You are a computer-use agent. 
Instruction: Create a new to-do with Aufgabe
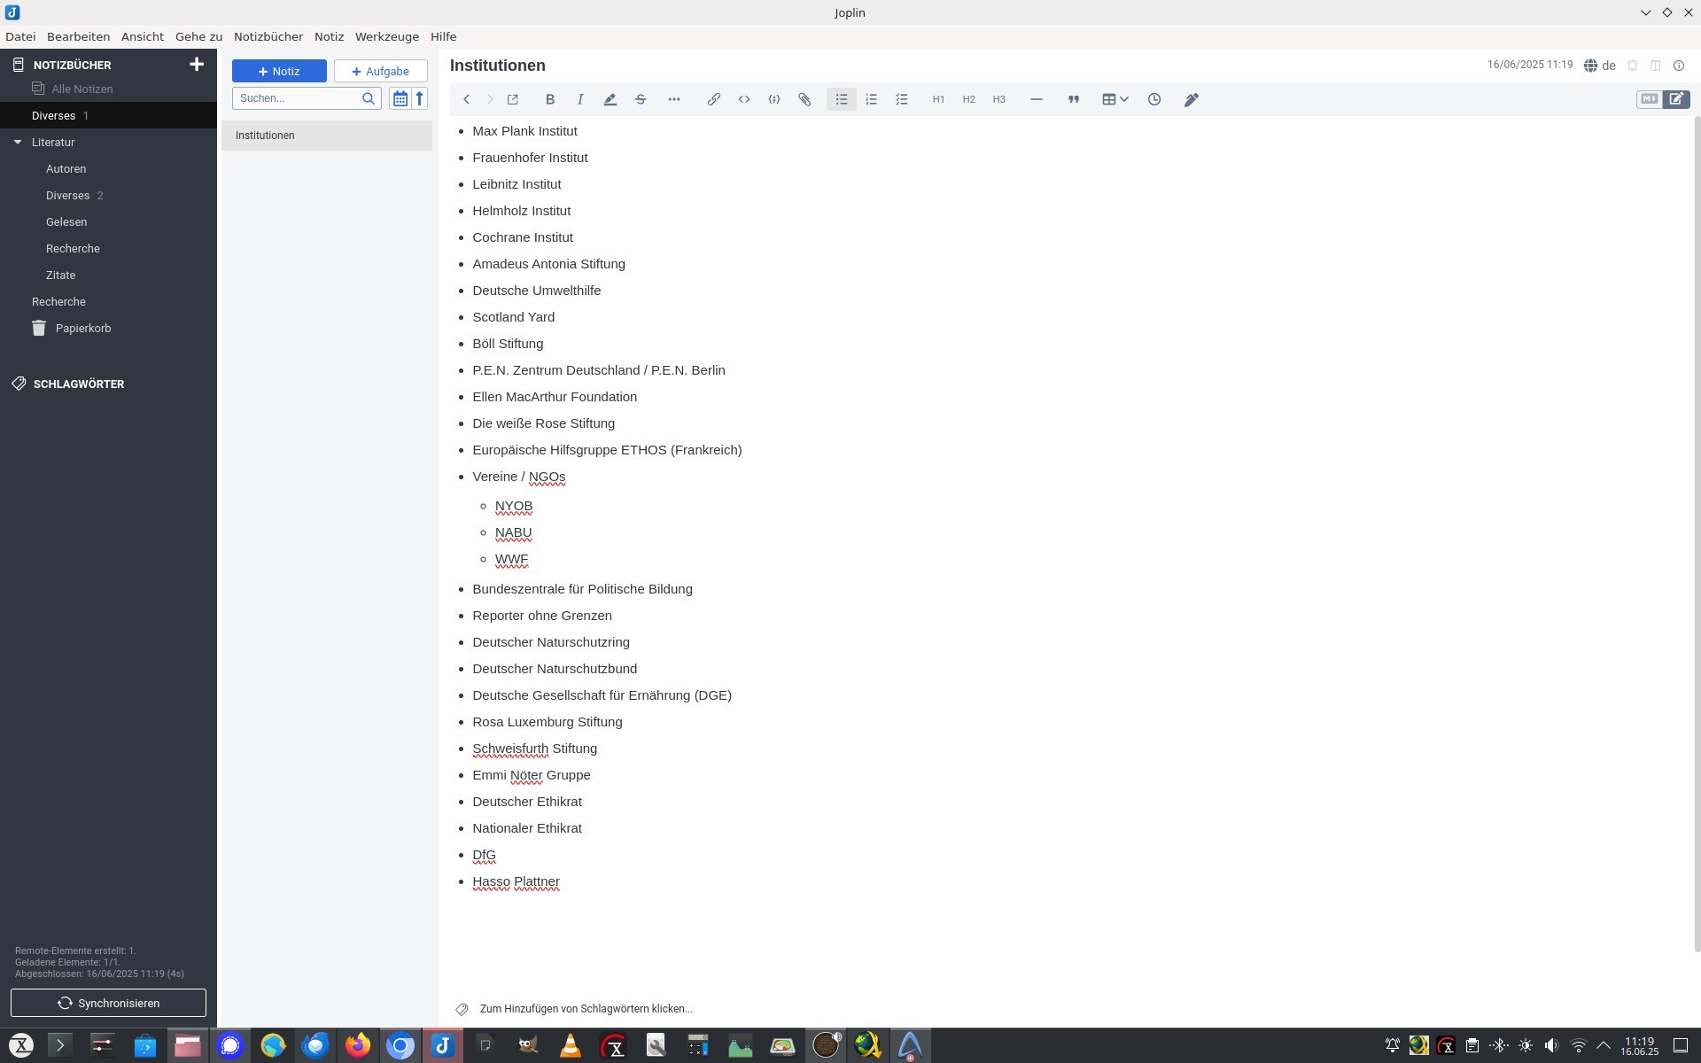[381, 71]
